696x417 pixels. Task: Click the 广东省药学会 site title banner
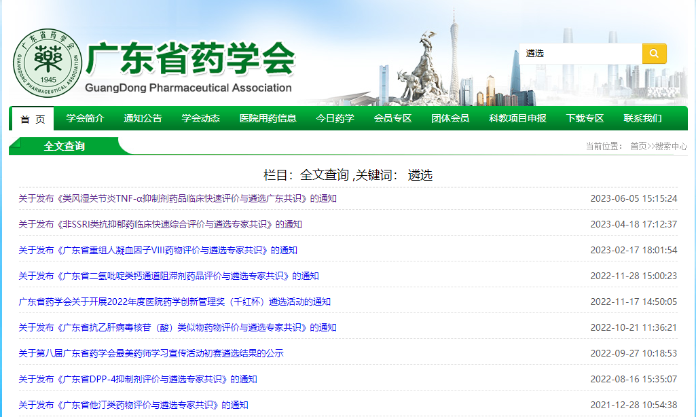190,58
